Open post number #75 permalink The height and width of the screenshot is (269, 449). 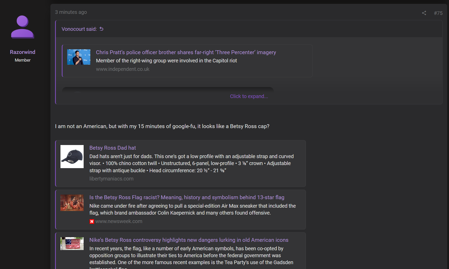coord(438,13)
